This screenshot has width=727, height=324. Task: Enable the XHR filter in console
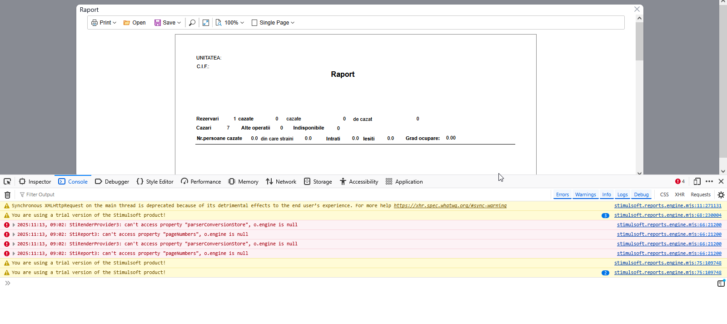point(679,194)
